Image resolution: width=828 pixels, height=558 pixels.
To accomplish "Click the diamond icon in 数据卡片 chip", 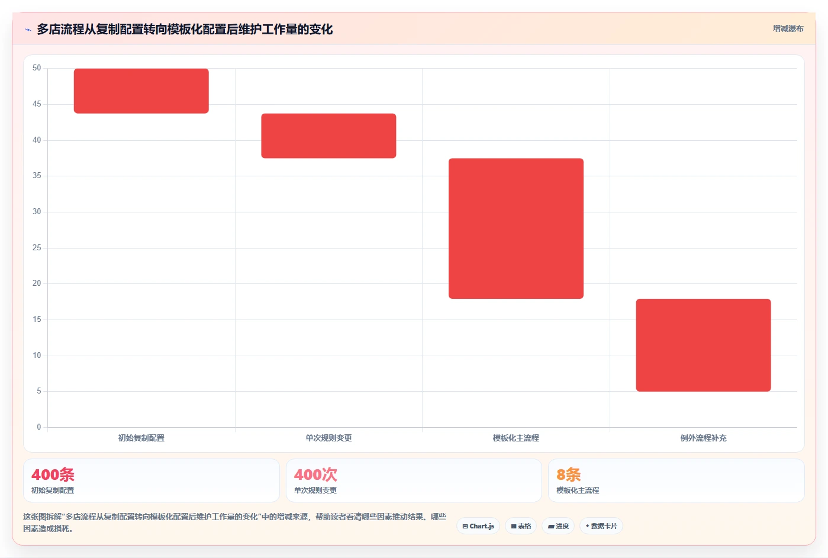I will 587,526.
